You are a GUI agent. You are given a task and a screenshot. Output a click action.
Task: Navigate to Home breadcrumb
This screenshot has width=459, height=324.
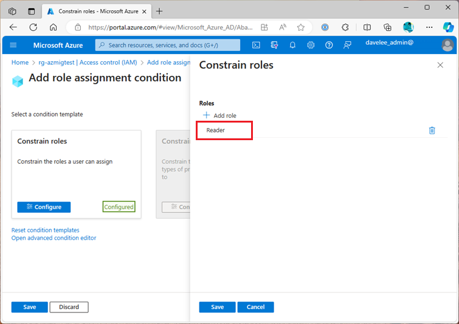(20, 62)
